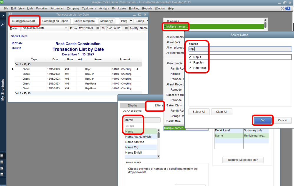
Task: Toggle the Rep 1 checkmark
Action: (x=190, y=57)
